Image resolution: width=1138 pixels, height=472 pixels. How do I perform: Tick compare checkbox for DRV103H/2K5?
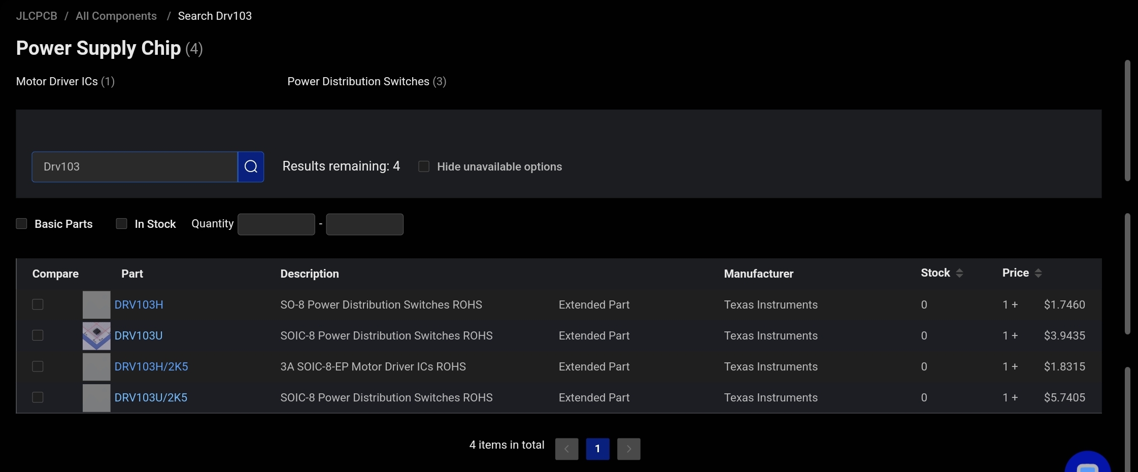(38, 366)
